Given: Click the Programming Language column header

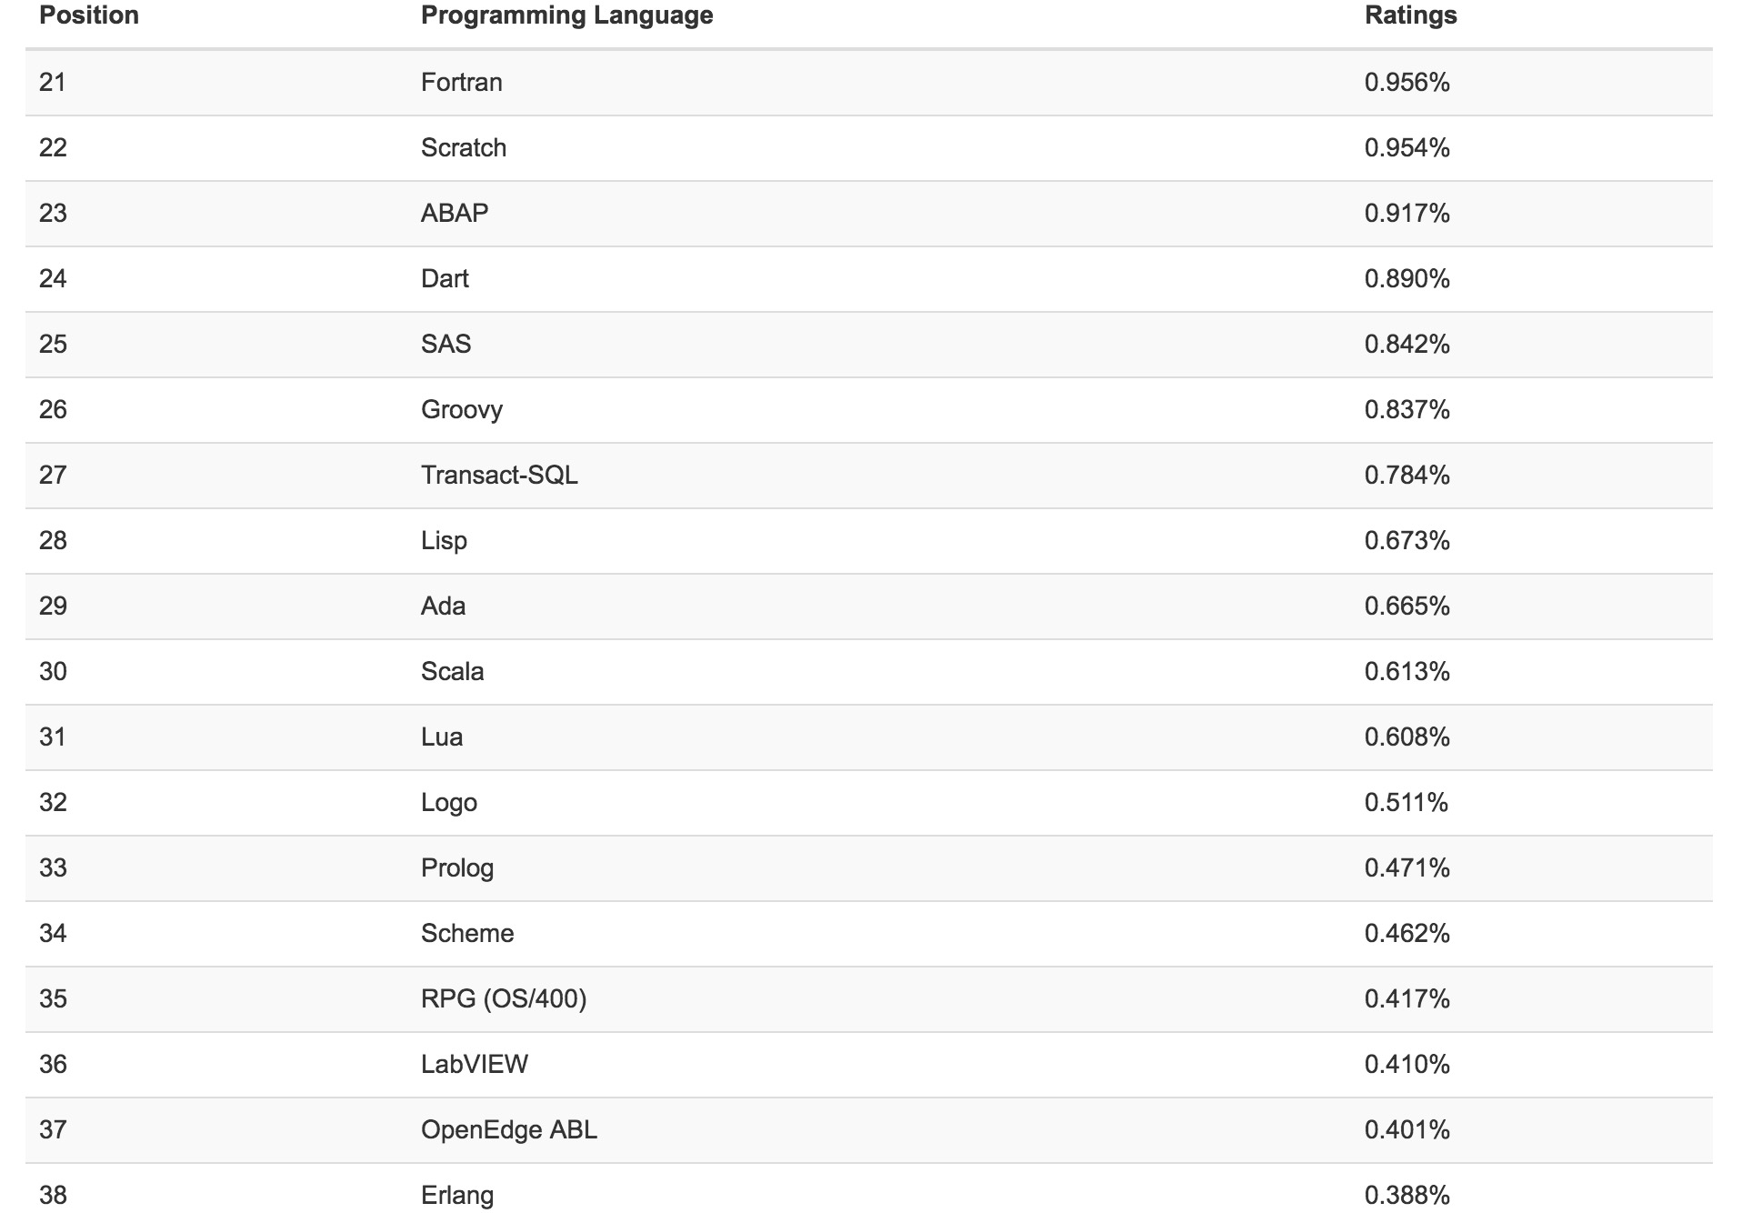Looking at the screenshot, I should point(566,15).
